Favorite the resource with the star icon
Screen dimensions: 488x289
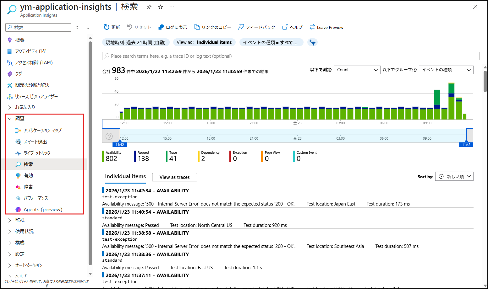tap(161, 7)
